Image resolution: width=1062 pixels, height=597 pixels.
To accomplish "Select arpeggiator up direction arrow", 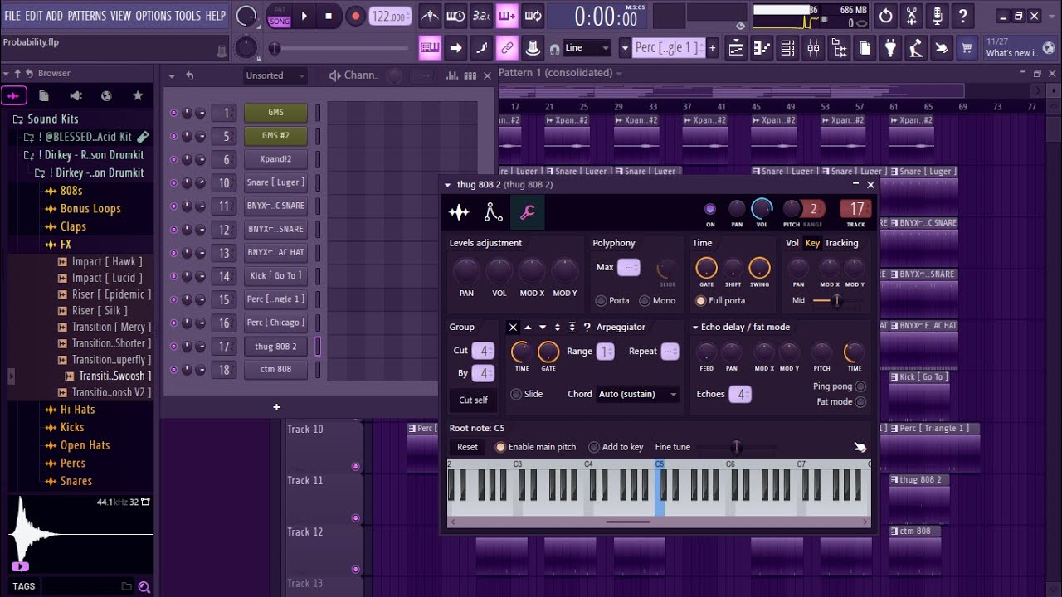I will 528,328.
